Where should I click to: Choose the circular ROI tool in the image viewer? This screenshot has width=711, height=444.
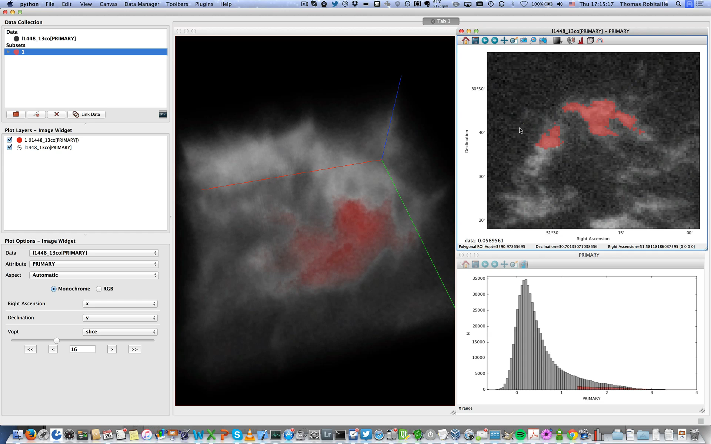[533, 41]
